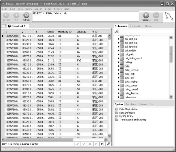The height and width of the screenshot is (152, 176).
Task: Expand the cai_patio table node
Action: point(119,55)
